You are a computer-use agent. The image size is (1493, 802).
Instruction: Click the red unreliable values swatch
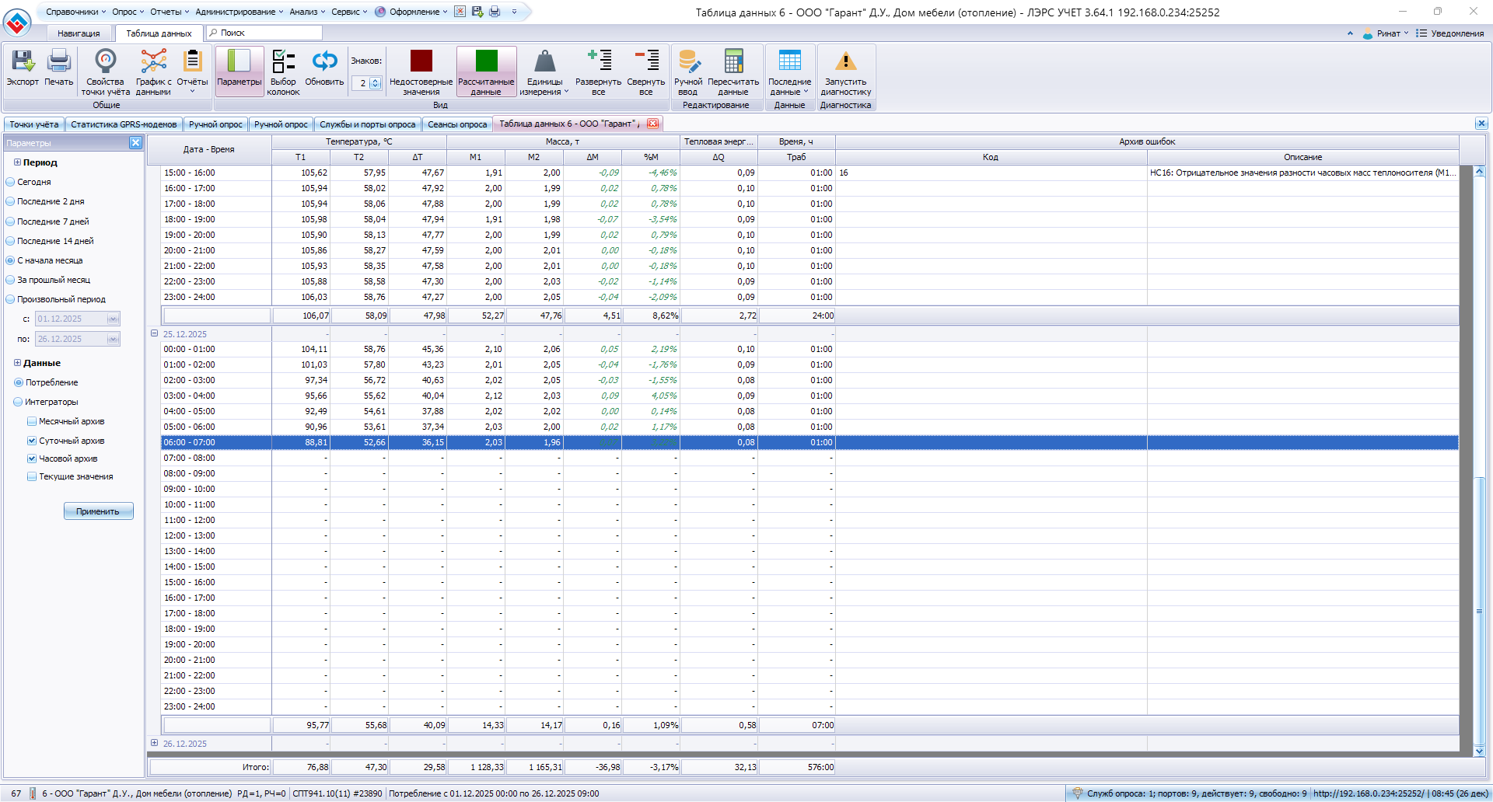[x=421, y=61]
